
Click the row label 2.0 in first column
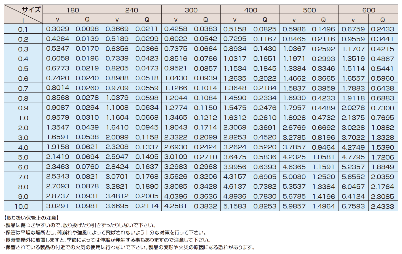point(23,128)
